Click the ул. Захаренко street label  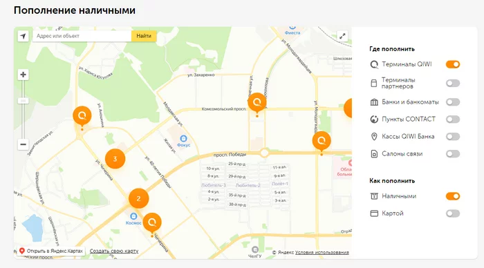click(x=201, y=75)
